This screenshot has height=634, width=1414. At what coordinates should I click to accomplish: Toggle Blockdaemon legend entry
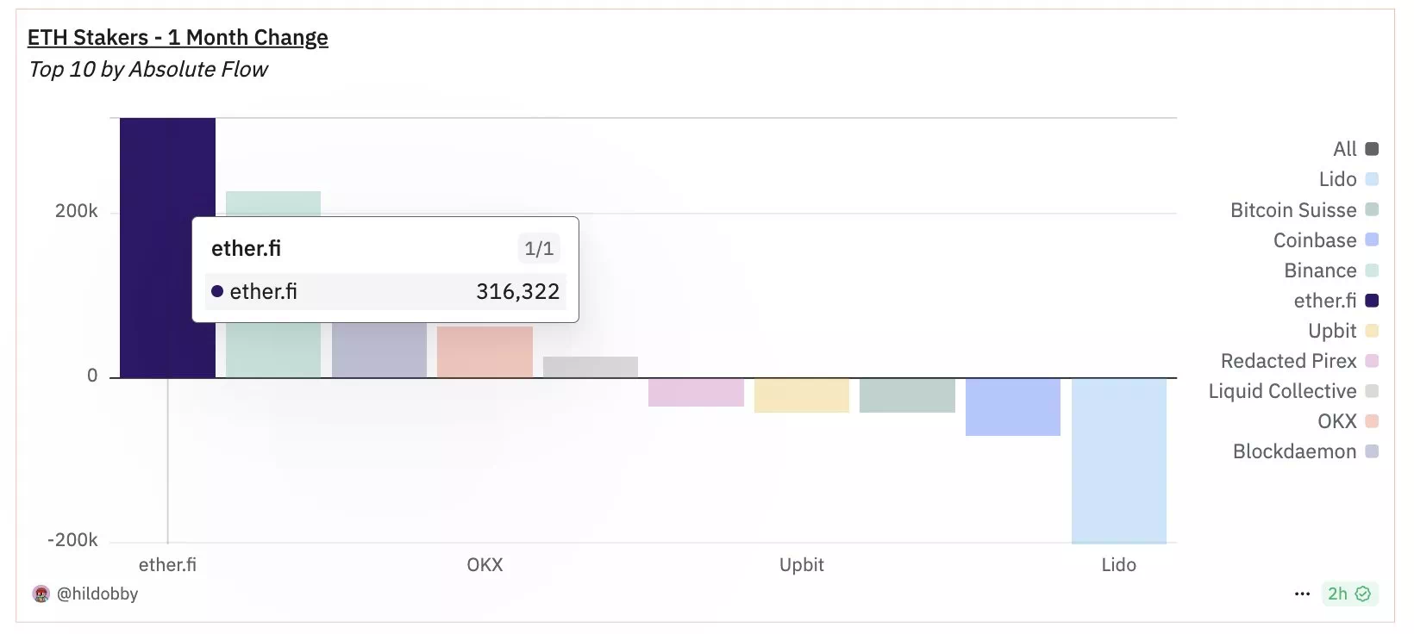tap(1295, 451)
